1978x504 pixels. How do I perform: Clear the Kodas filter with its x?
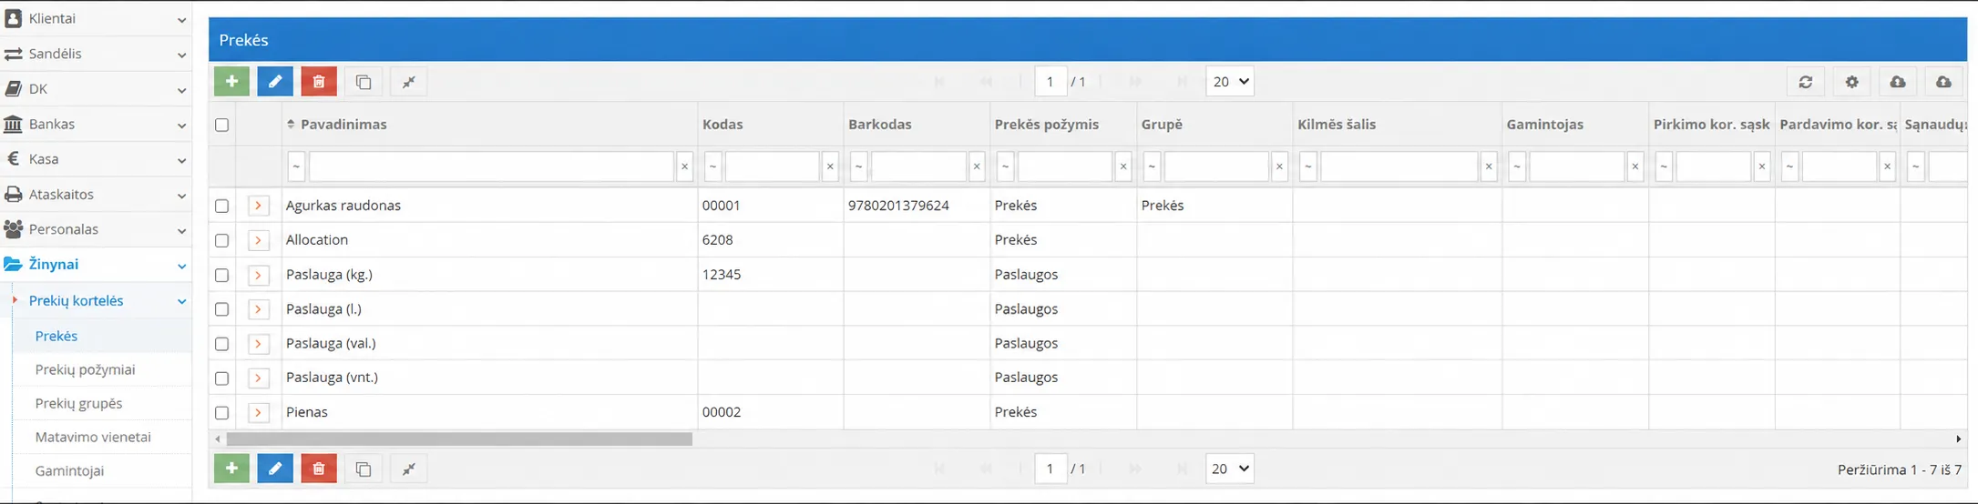point(830,166)
